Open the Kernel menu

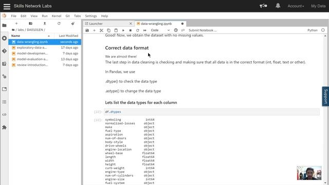click(57, 16)
